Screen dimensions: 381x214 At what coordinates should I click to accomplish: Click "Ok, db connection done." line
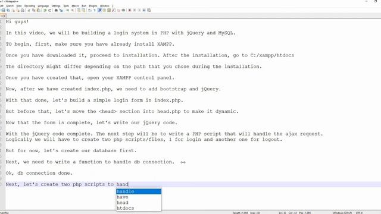[39, 173]
